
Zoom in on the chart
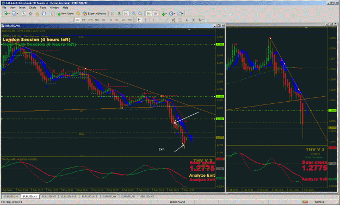[133, 14]
